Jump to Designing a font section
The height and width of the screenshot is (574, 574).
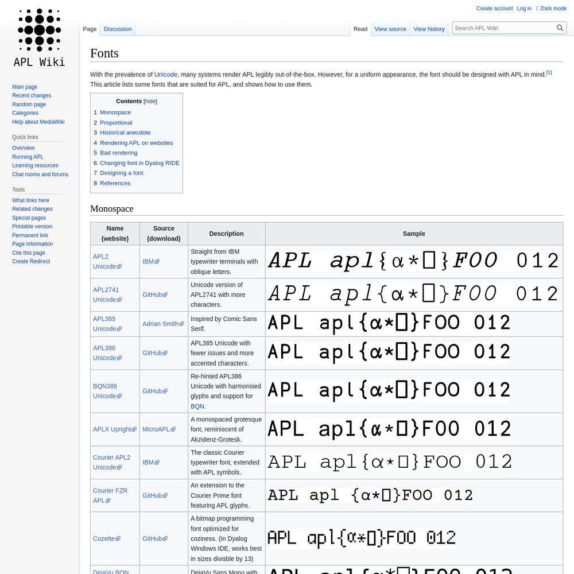pyautogui.click(x=122, y=173)
